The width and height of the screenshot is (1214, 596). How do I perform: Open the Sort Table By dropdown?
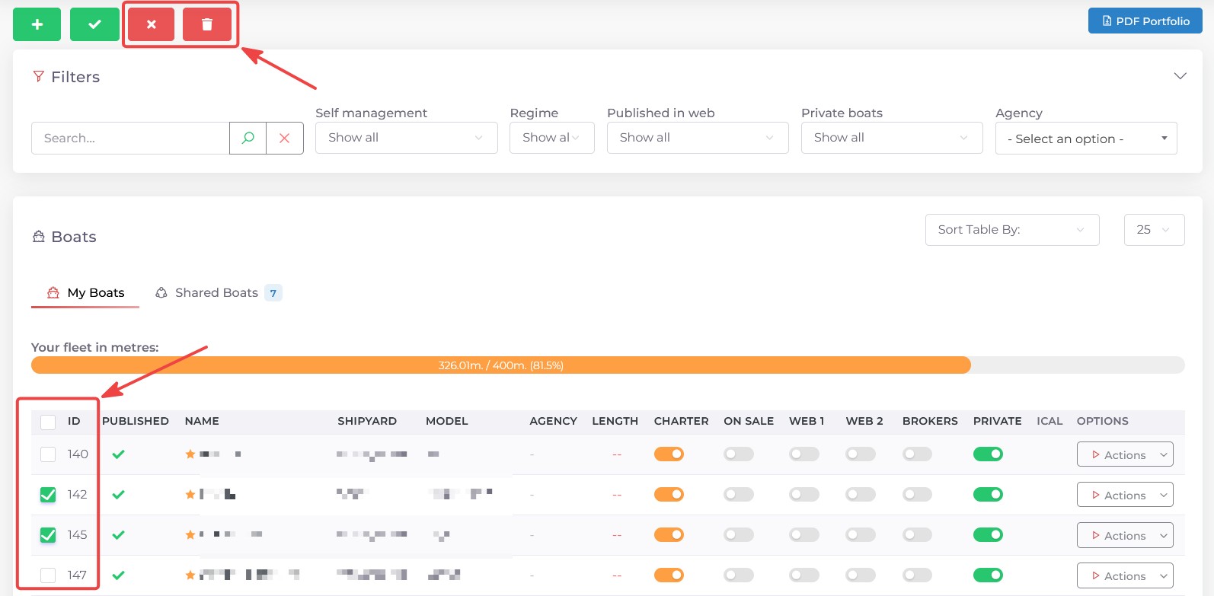pyautogui.click(x=1012, y=230)
